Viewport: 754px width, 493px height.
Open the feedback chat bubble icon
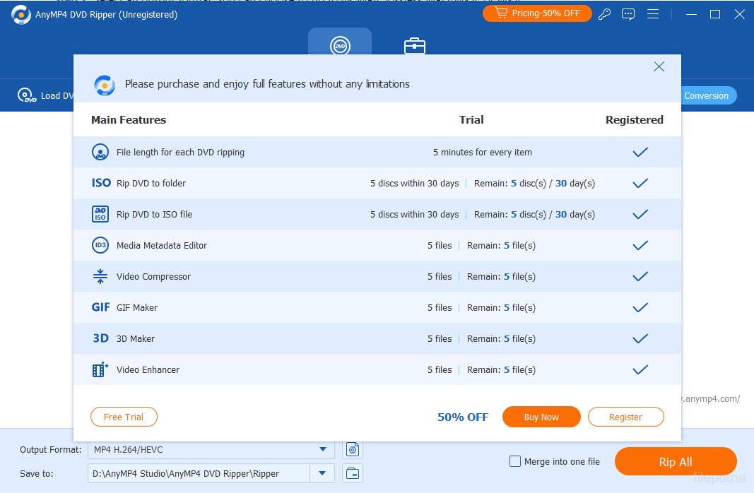point(628,14)
